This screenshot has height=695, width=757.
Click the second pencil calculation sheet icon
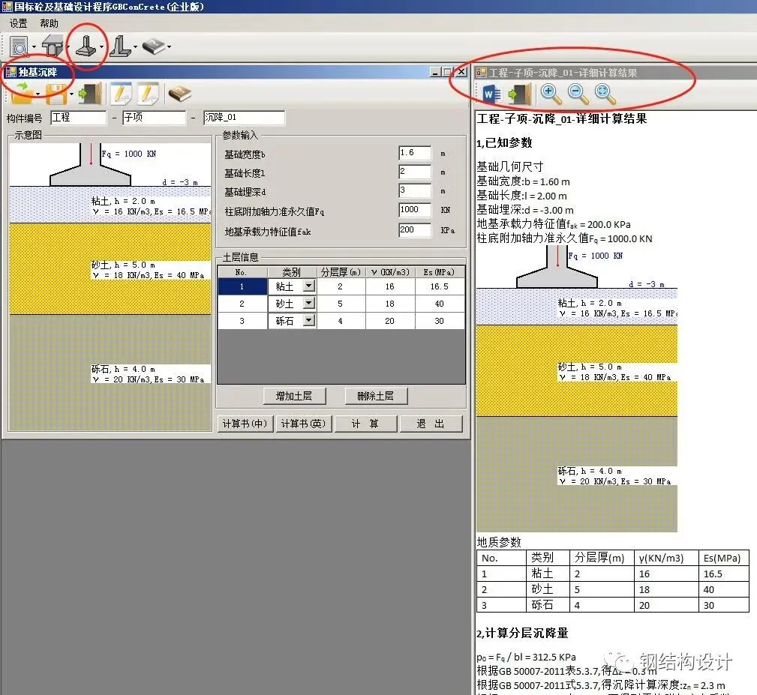click(x=148, y=94)
